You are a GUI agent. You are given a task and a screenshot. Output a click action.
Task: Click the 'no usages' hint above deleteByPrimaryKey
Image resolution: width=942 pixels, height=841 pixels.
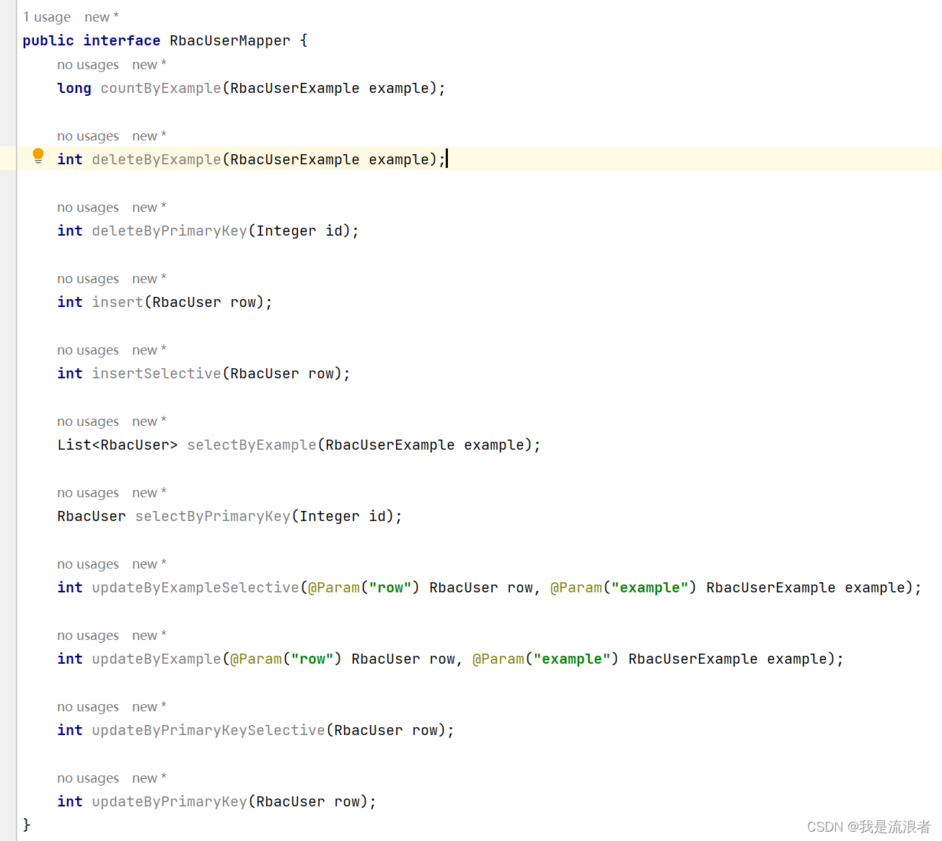click(x=88, y=208)
